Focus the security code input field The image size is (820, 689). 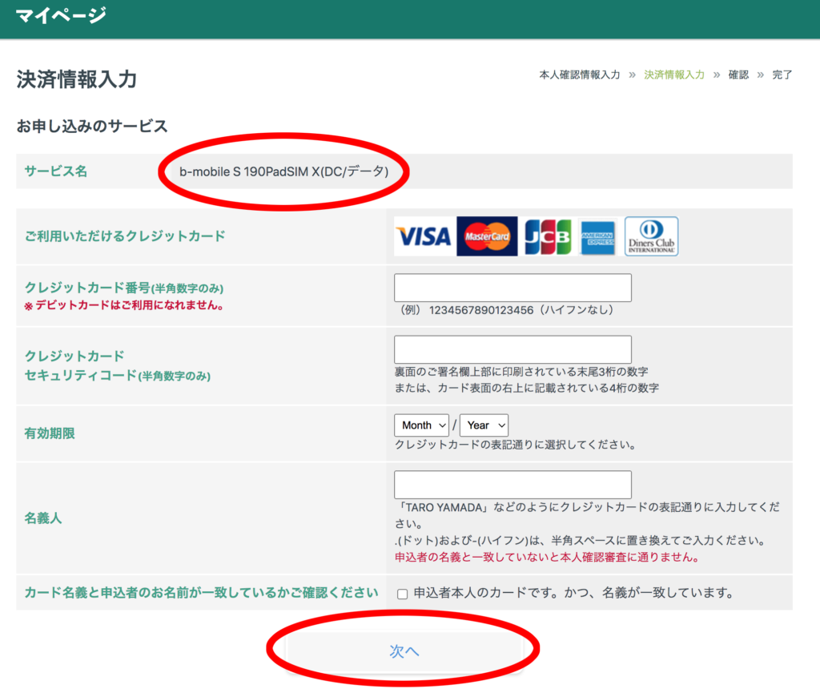point(512,349)
